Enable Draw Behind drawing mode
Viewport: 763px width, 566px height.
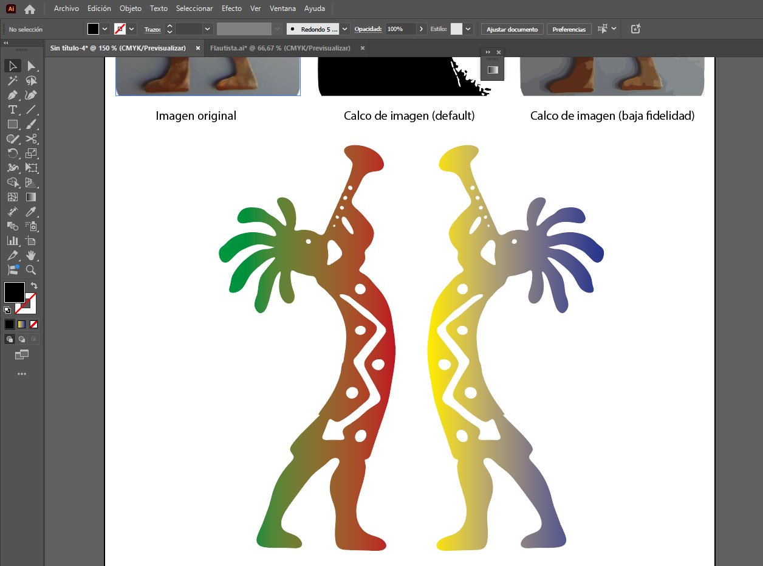[21, 339]
